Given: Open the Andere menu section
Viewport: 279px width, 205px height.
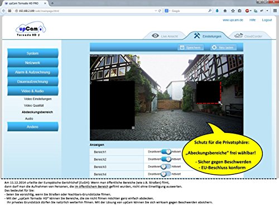Looking at the screenshot, I should pyautogui.click(x=33, y=127).
